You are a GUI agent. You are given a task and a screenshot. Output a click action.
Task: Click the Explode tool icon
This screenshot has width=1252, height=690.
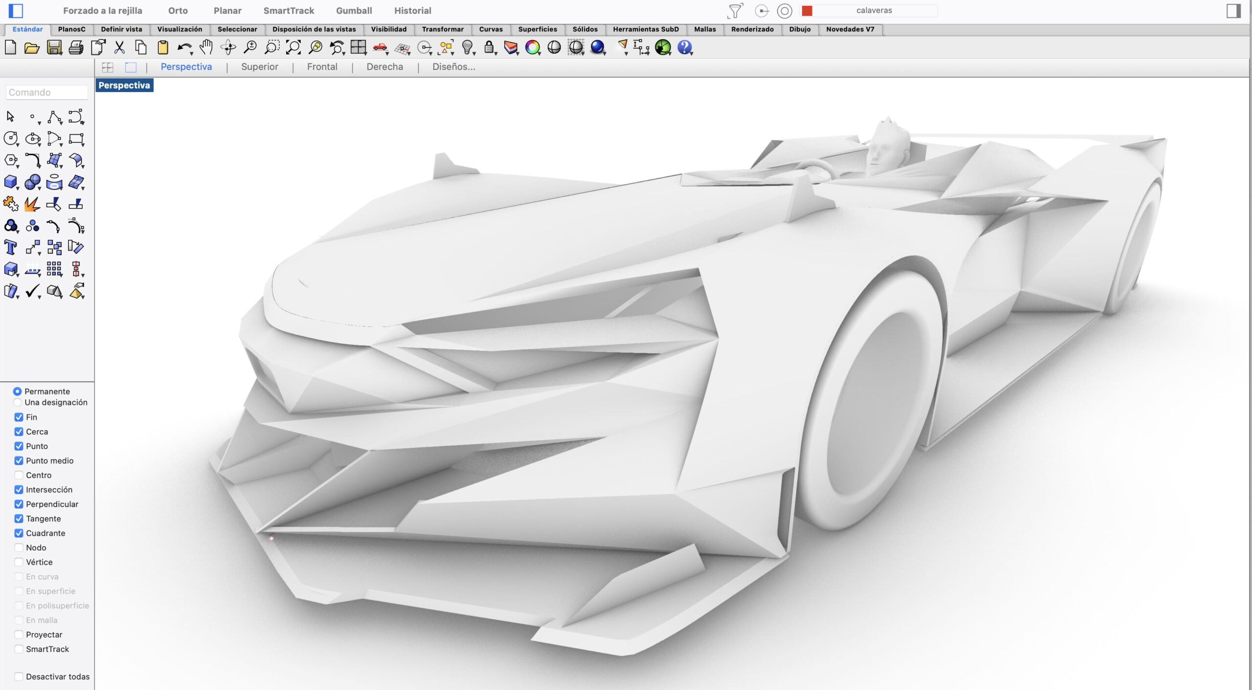click(x=32, y=204)
